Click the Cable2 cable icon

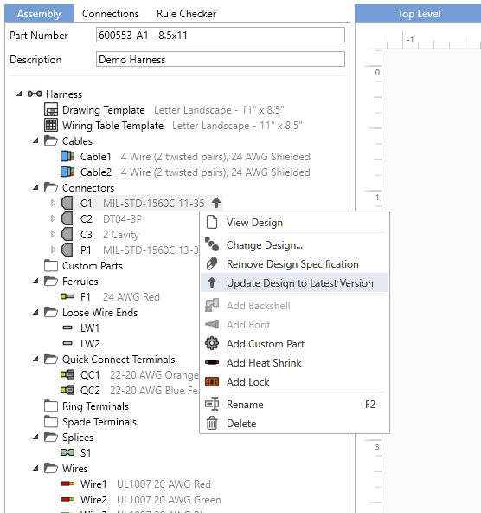pyautogui.click(x=67, y=172)
